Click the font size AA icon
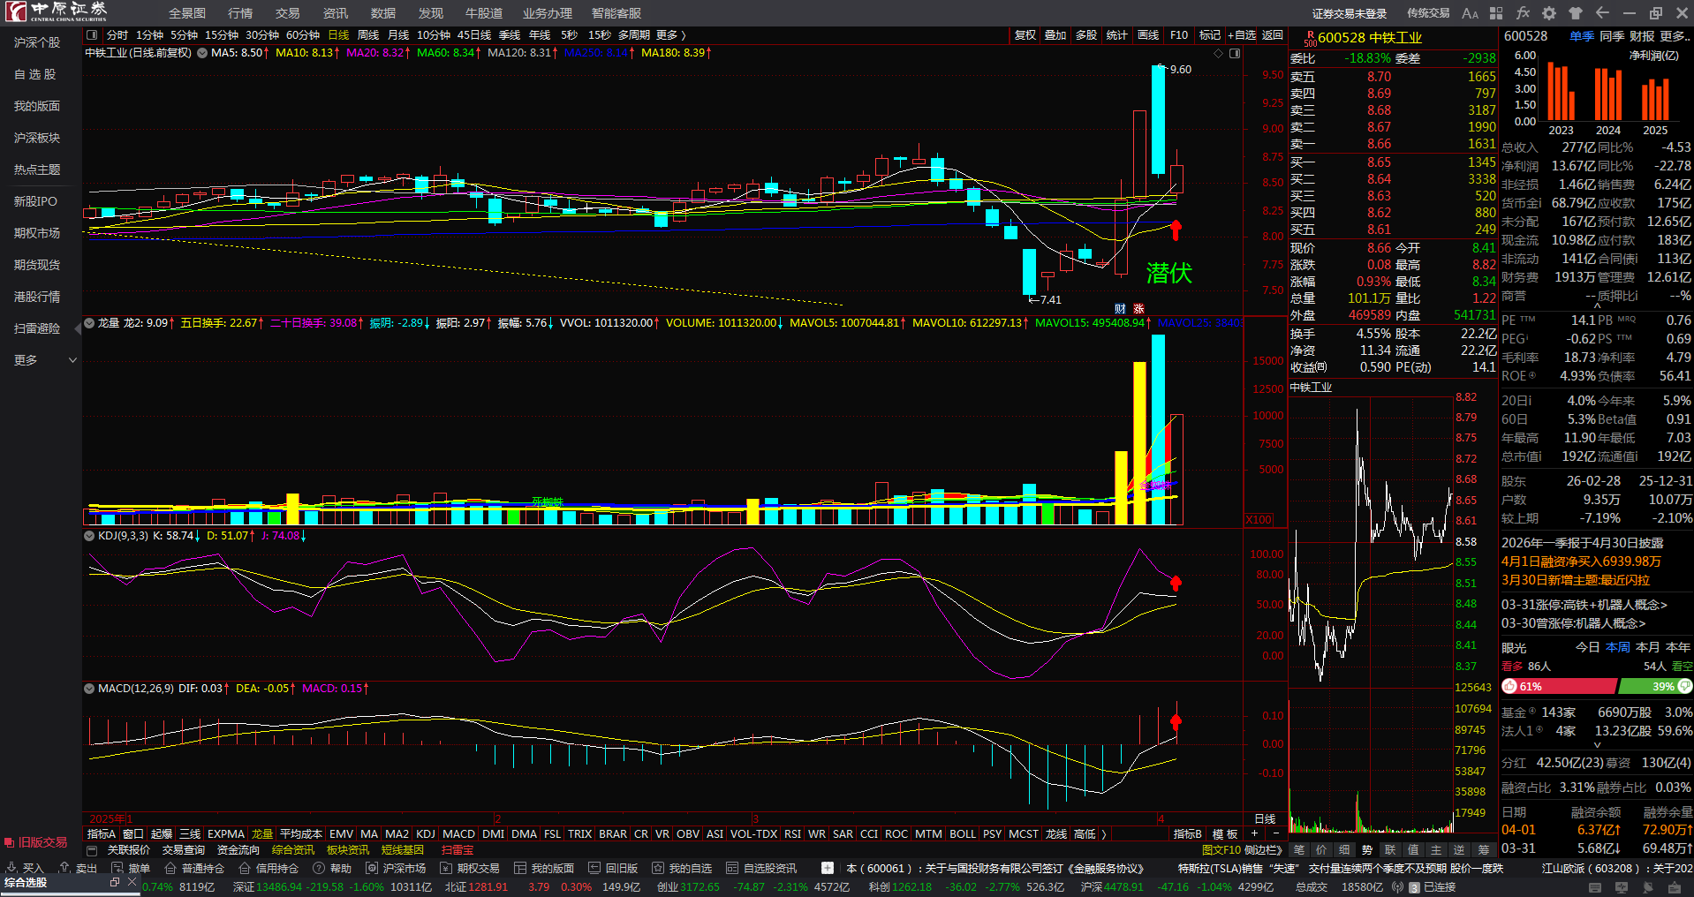This screenshot has height=897, width=1694. (1470, 13)
